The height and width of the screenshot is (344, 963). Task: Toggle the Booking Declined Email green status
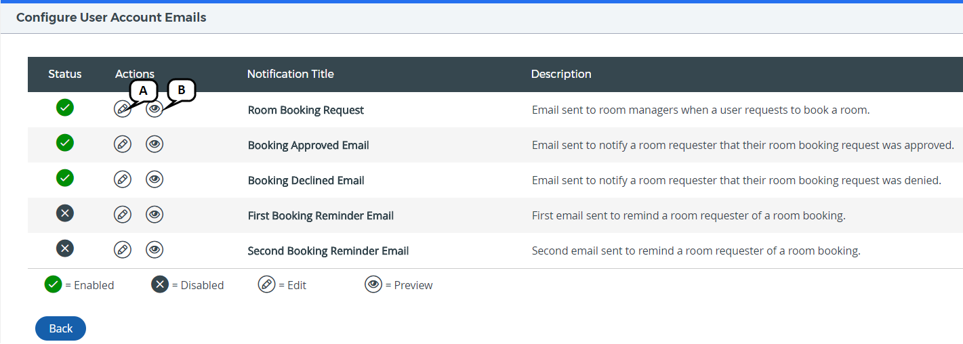click(x=65, y=178)
